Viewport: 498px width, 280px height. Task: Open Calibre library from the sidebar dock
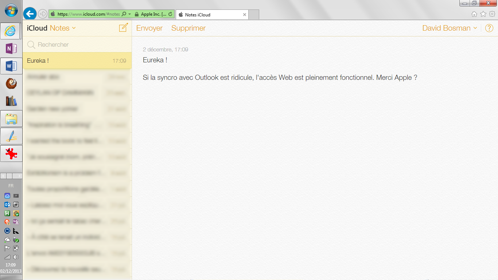pos(11,101)
